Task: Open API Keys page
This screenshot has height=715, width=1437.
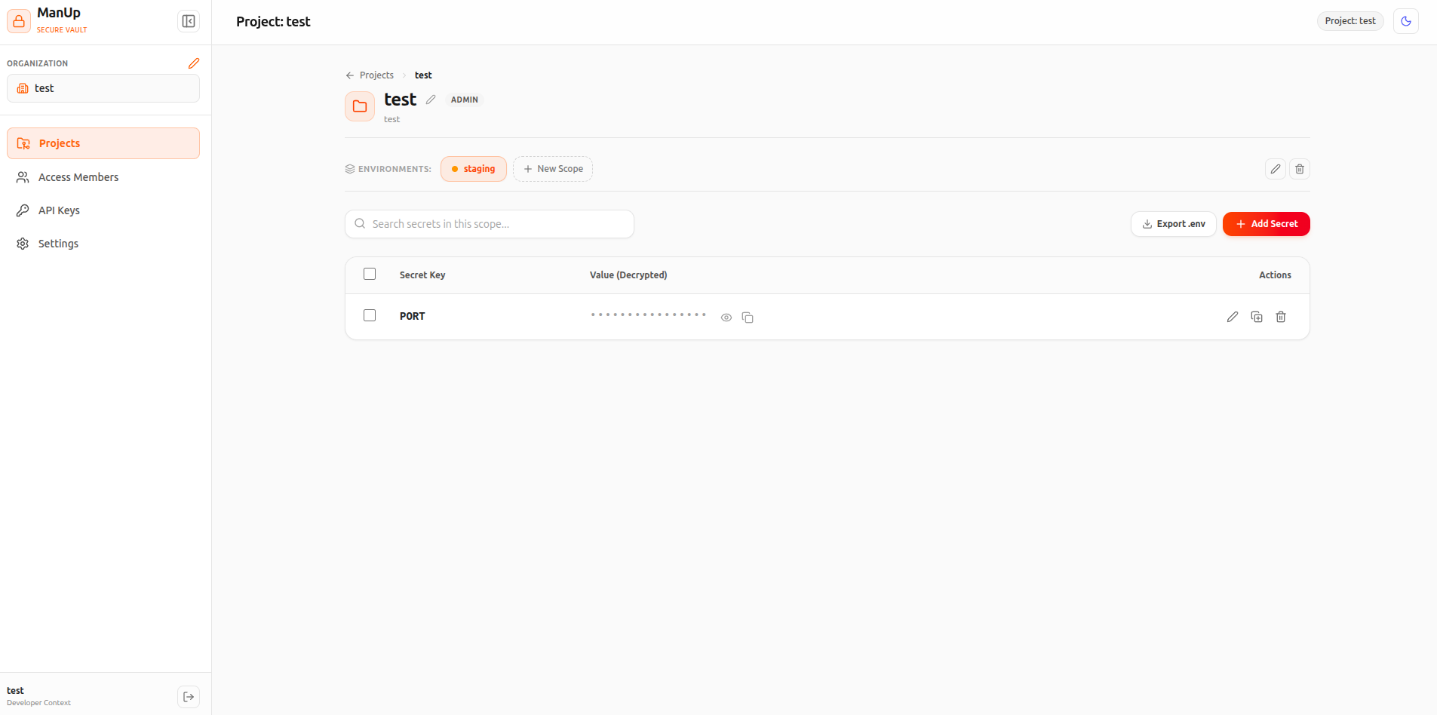Action: tap(103, 210)
